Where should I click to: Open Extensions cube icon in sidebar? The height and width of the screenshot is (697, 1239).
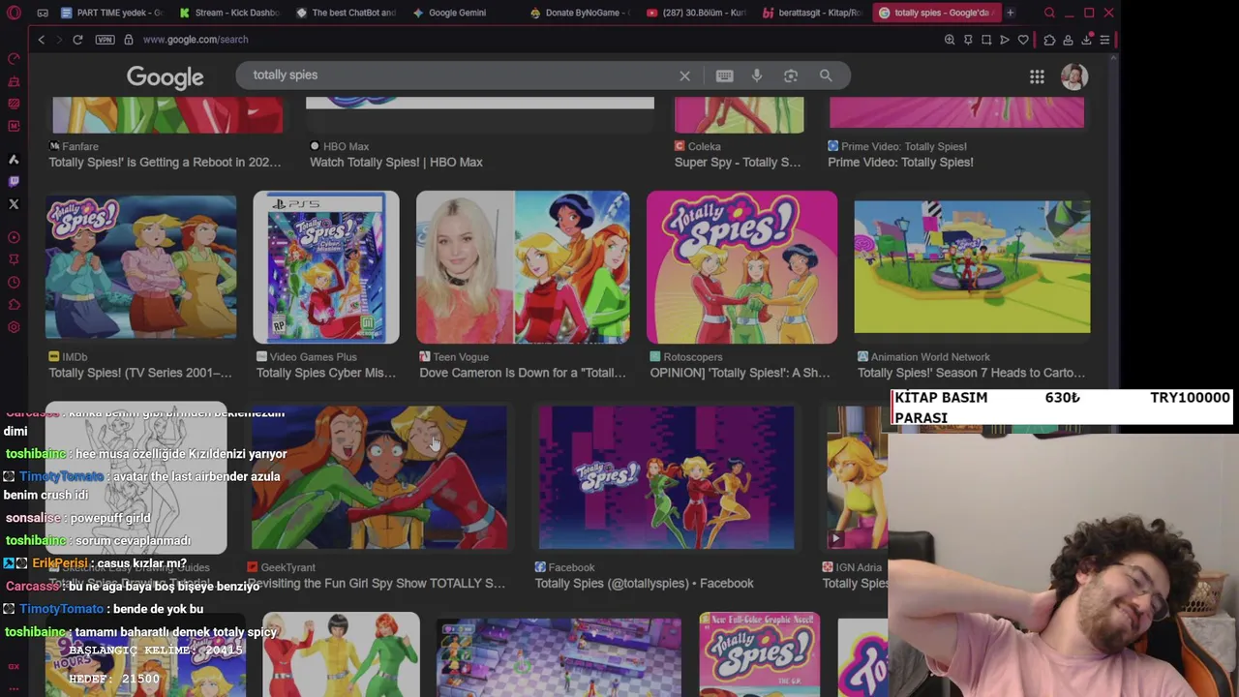click(x=14, y=305)
